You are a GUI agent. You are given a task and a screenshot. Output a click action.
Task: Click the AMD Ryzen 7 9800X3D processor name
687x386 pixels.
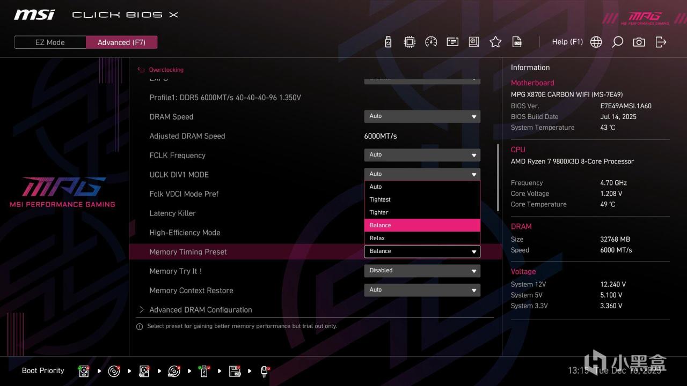coord(572,161)
